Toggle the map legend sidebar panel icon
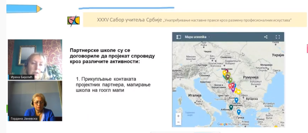The height and width of the screenshot is (133, 308). (x=178, y=37)
